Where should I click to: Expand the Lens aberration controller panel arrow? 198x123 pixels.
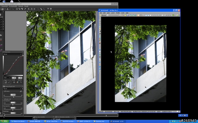click(75, 117)
